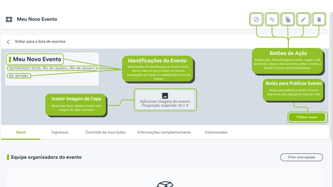Click Equipe organizadora do evento heading

46,157
